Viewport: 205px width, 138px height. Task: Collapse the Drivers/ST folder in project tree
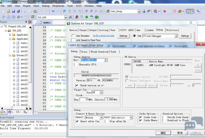pos(10,55)
